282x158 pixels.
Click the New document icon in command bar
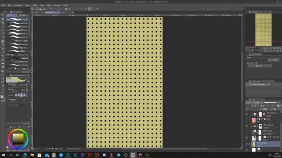tap(37, 9)
